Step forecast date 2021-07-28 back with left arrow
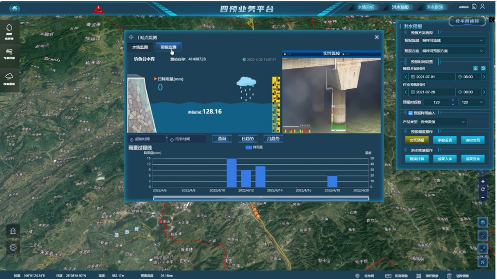497x279 pixels. click(x=406, y=92)
